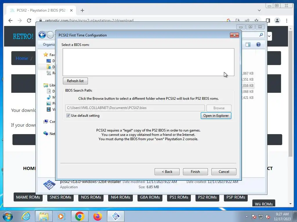Uncheck Use default setting checkbox
The image size is (297, 222).
click(x=68, y=116)
